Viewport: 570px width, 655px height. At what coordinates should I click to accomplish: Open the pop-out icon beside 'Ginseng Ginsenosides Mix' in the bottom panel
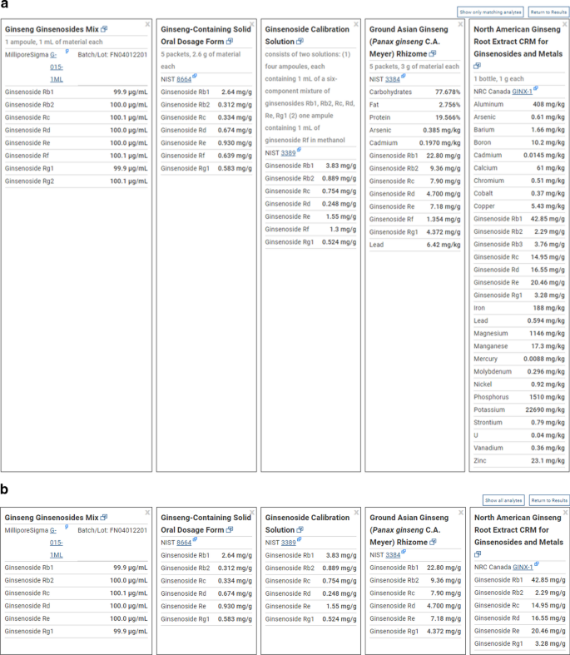(104, 518)
